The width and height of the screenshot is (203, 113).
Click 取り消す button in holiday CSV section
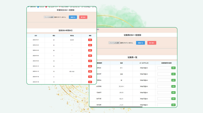(83, 17)
